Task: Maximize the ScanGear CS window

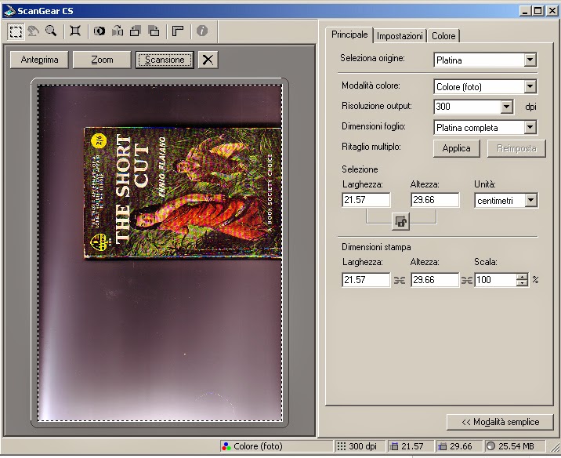Action: point(537,11)
